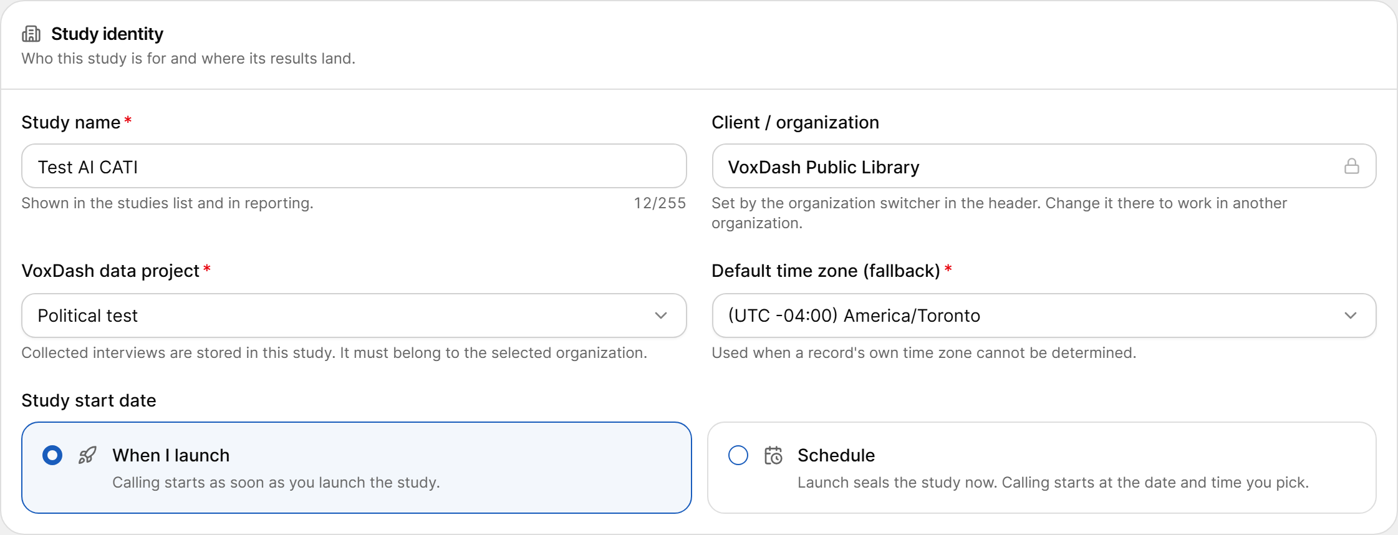
Task: Click the Default time zone (fallback) label
Action: [826, 271]
